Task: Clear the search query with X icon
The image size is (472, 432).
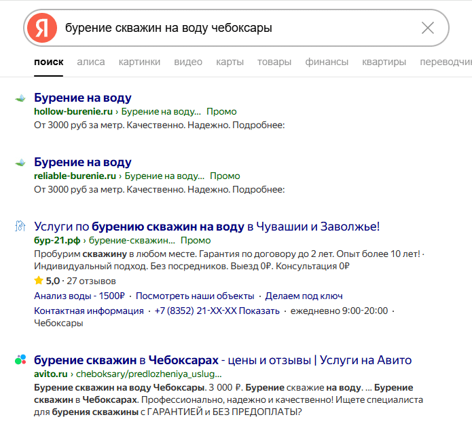Action: click(x=428, y=28)
